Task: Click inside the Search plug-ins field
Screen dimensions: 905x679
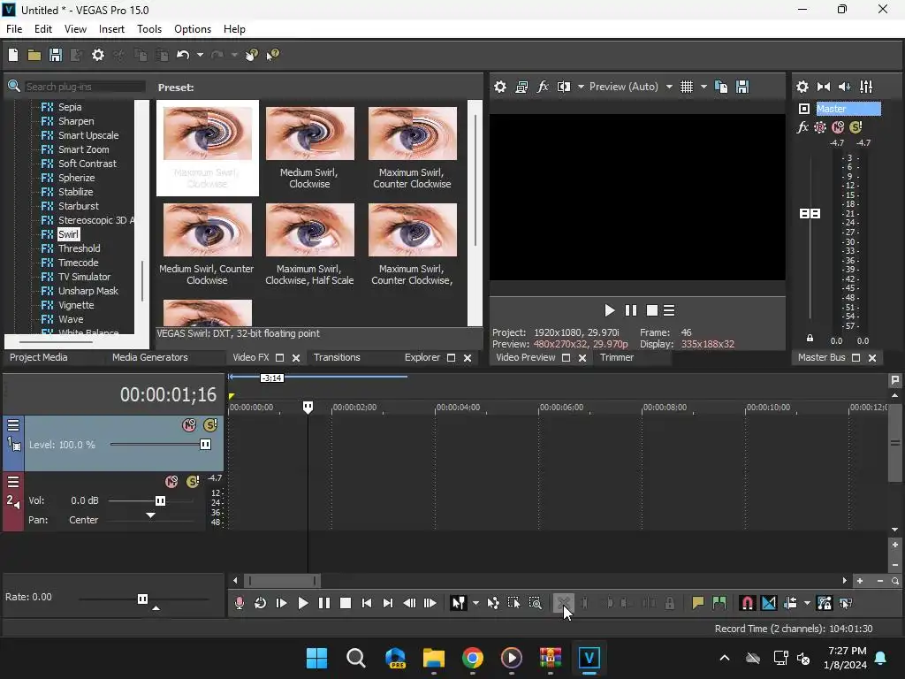Action: (84, 87)
